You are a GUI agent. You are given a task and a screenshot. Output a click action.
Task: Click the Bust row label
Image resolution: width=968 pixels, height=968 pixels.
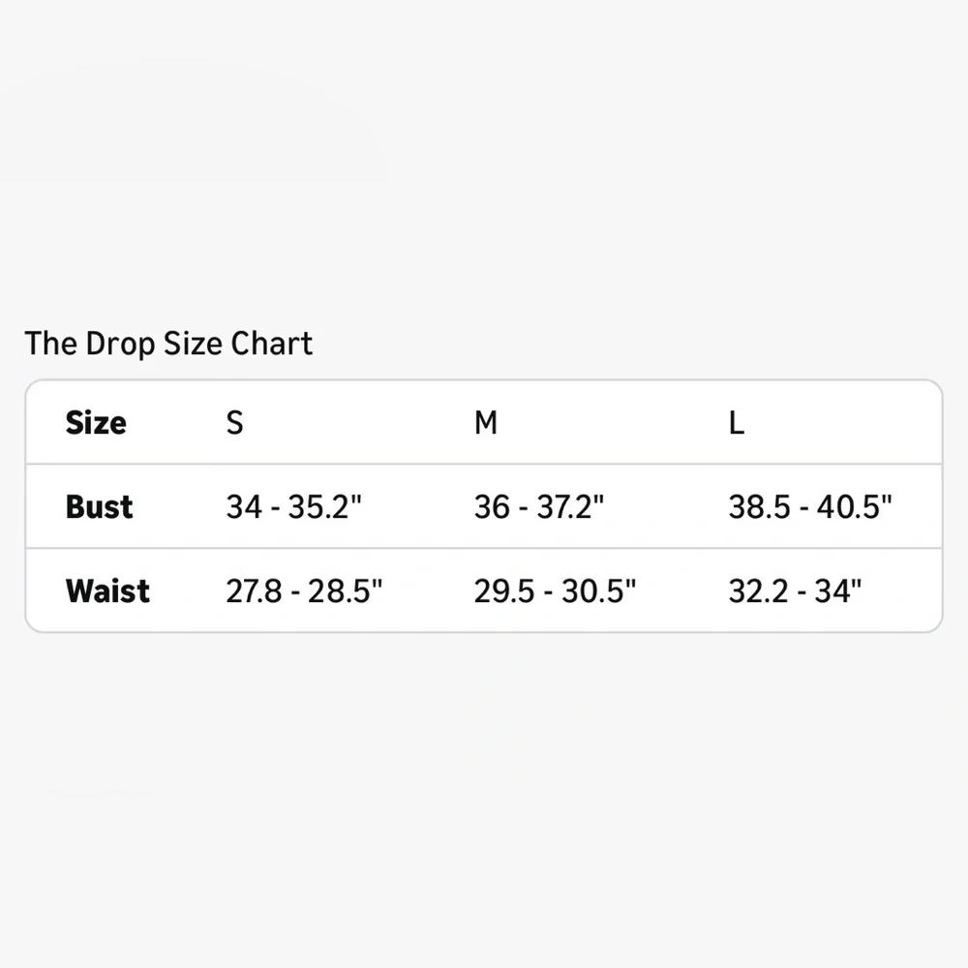tap(99, 506)
